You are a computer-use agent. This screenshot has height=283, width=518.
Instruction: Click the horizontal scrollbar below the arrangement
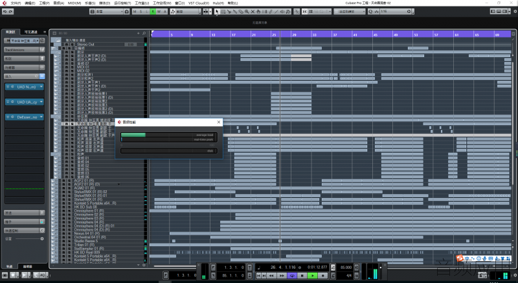pyautogui.click(x=175, y=266)
